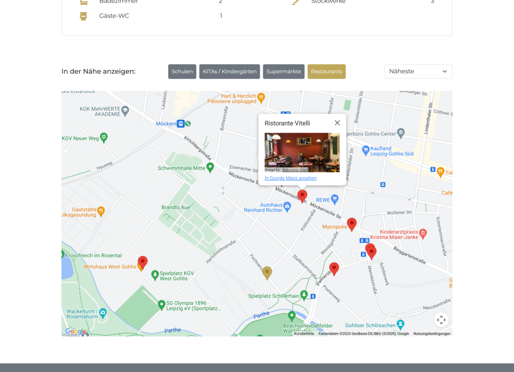
Task: Close the Ristorante Vitelli info window
Action: pos(337,122)
